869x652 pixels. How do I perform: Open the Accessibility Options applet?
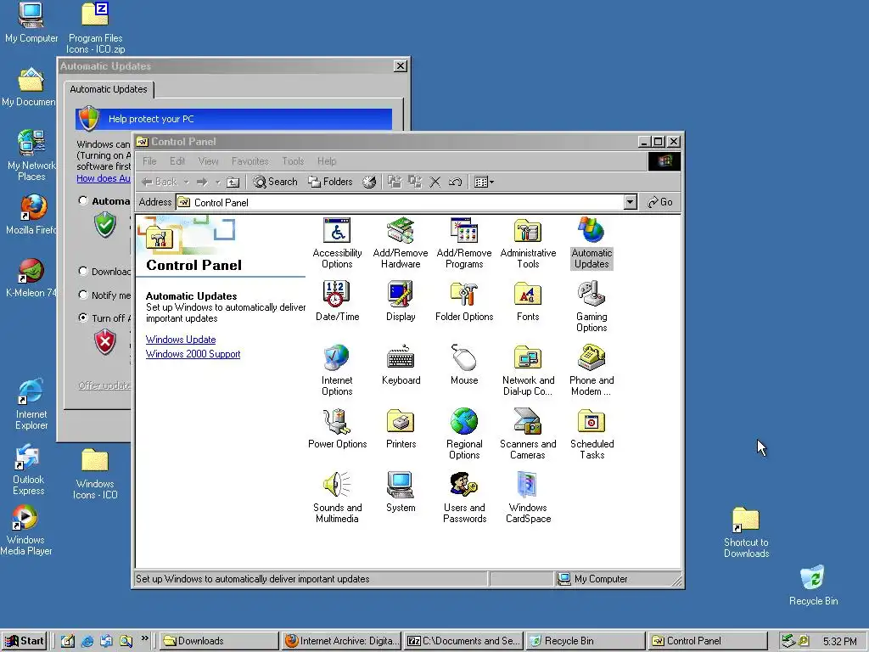[x=337, y=244]
